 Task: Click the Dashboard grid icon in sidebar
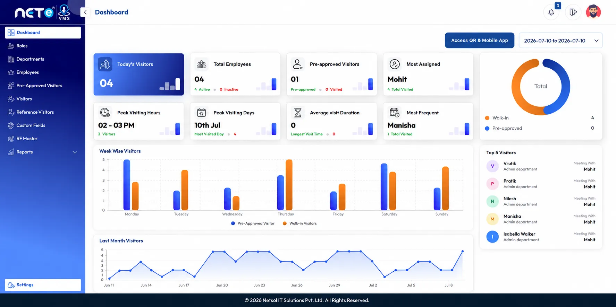[11, 33]
